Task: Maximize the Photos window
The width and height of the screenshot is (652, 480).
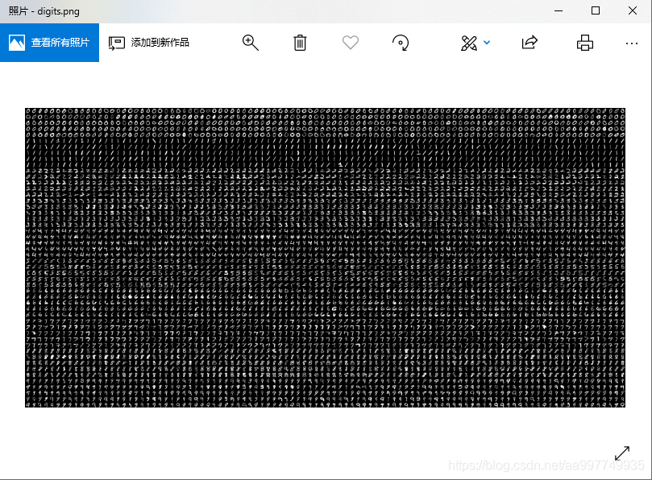Action: pyautogui.click(x=593, y=10)
